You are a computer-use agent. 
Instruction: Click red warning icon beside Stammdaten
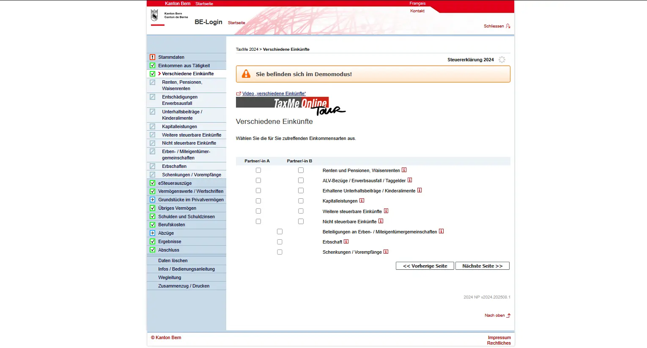[x=152, y=57]
